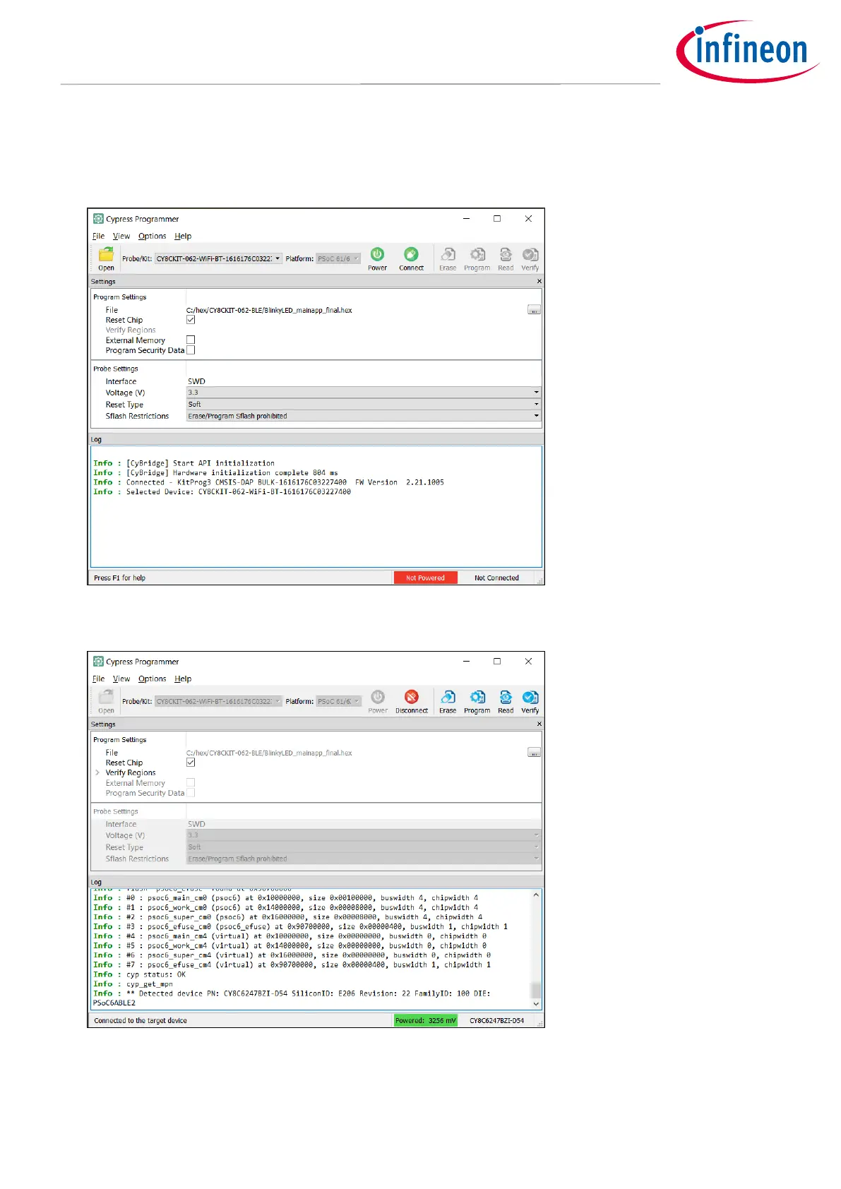Open greyed Sflash Restrictions dropdown, lower window
The image size is (841, 1189).
tap(364, 859)
